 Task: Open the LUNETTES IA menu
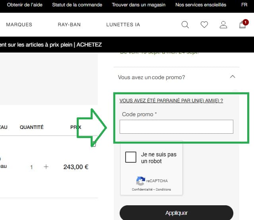click(x=123, y=25)
